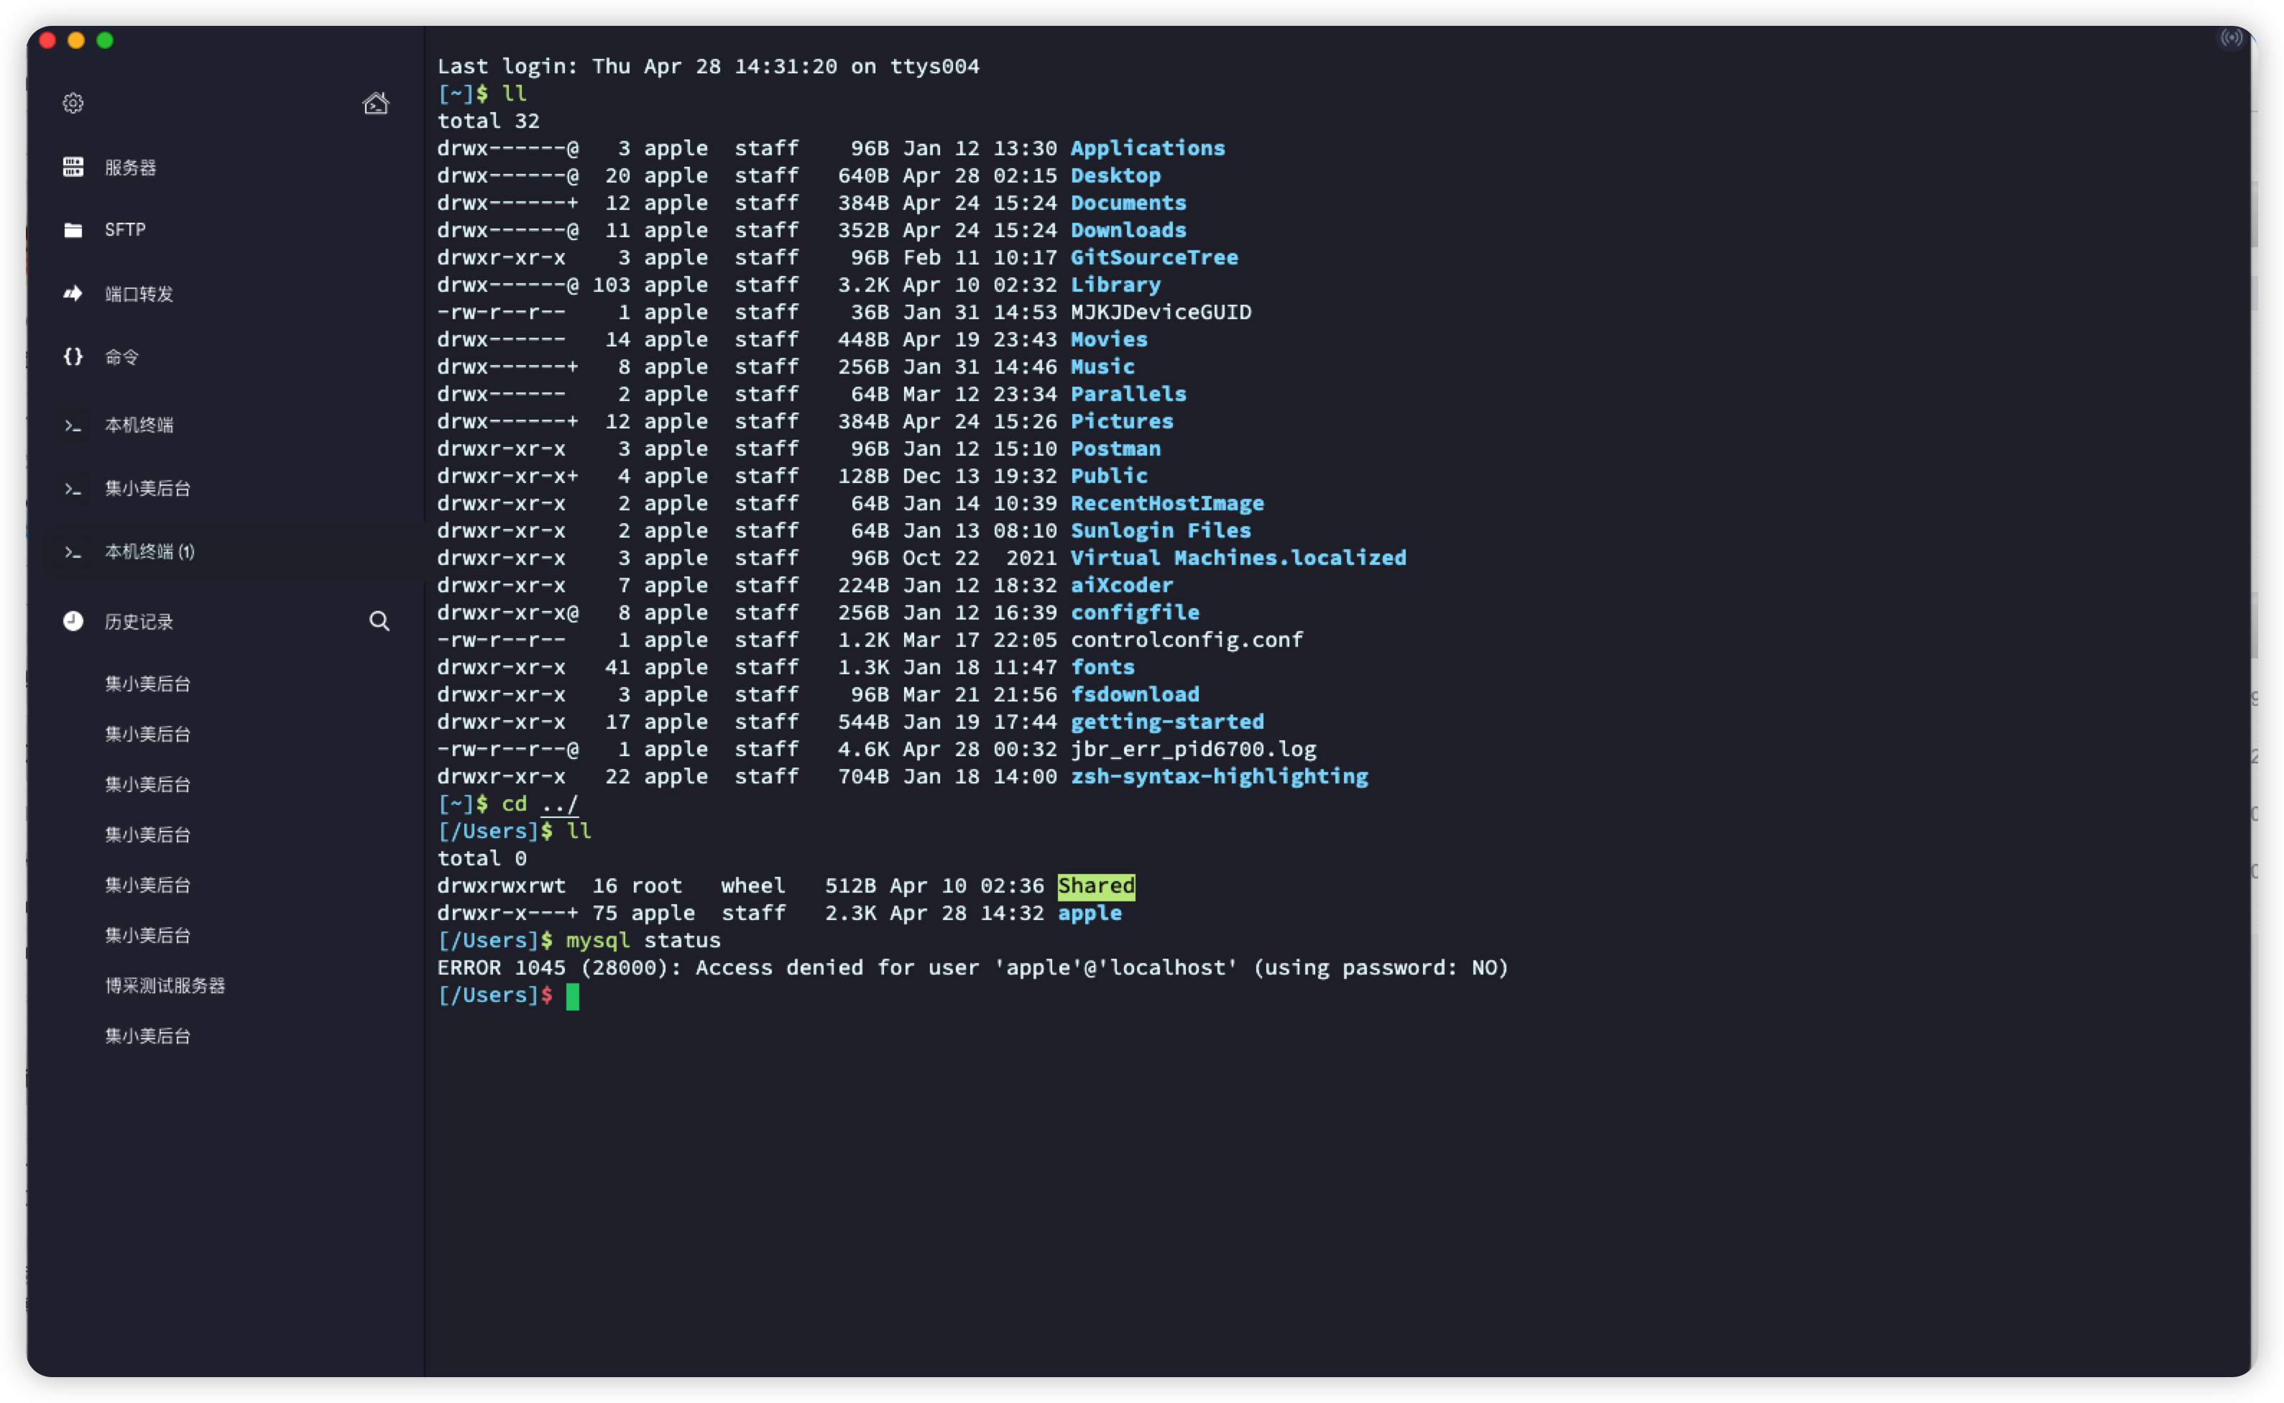Click the SFTP folder icon

tap(73, 230)
